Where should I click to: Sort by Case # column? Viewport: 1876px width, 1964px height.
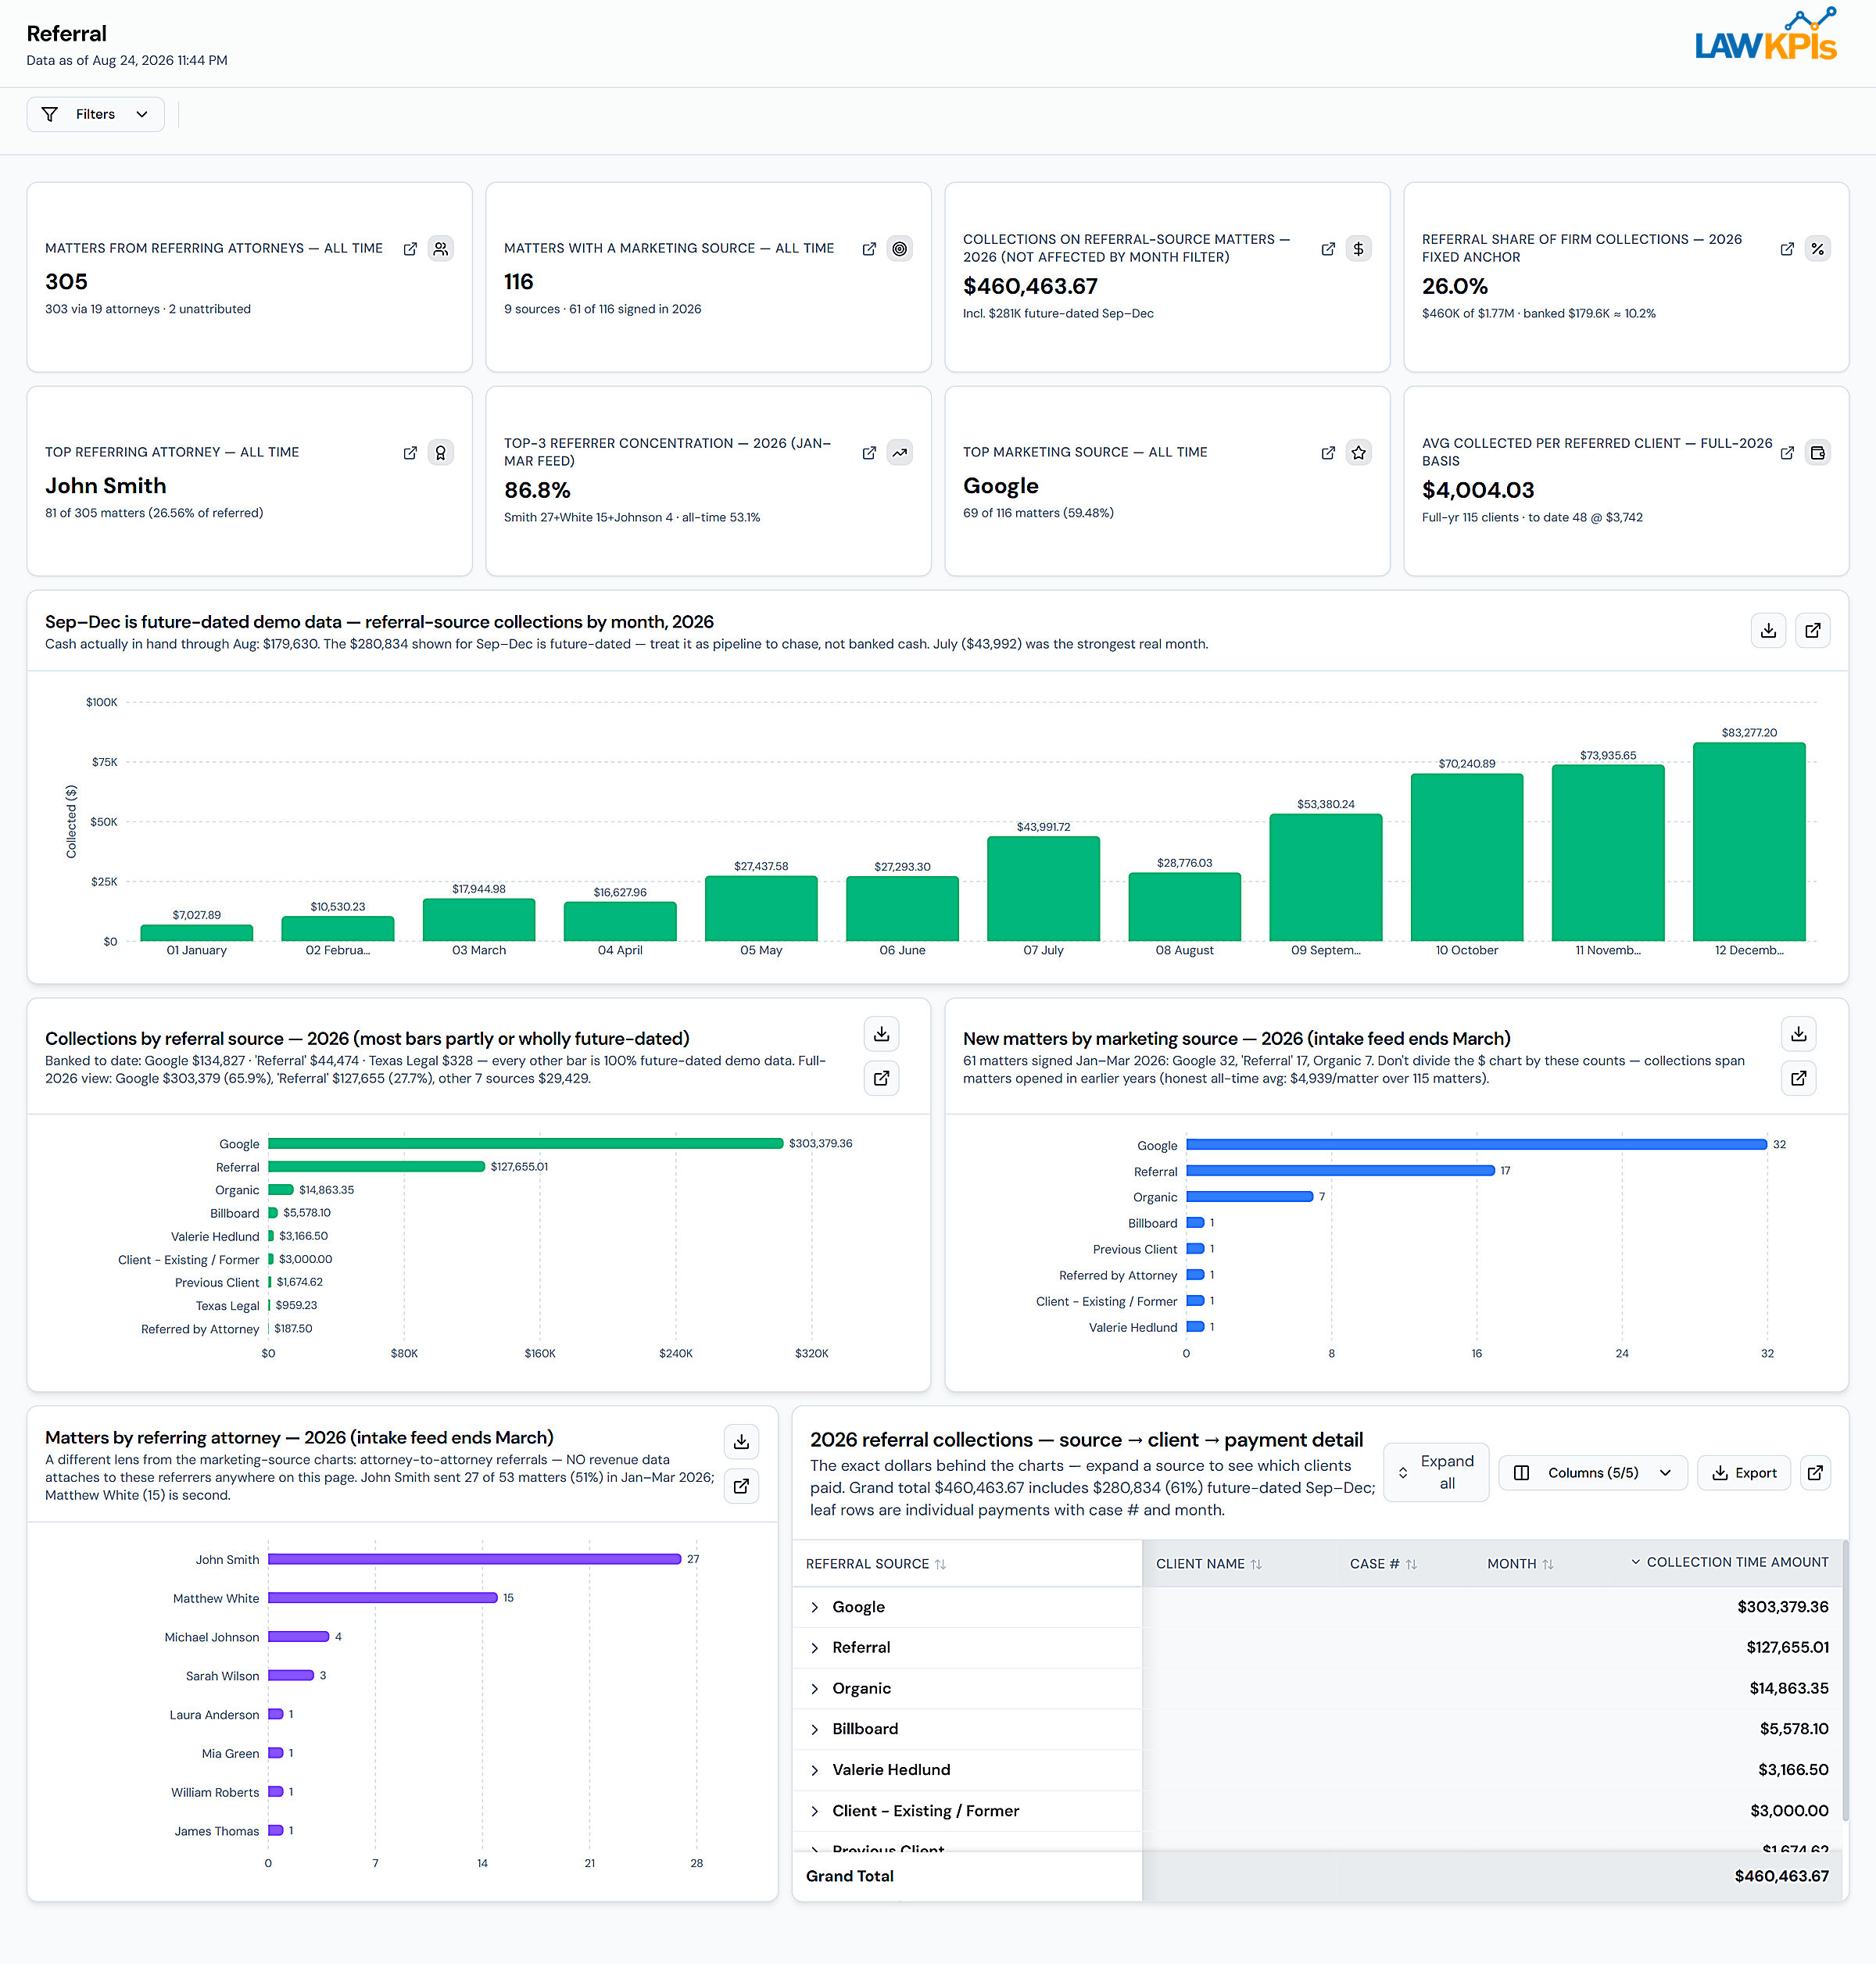(1383, 1565)
